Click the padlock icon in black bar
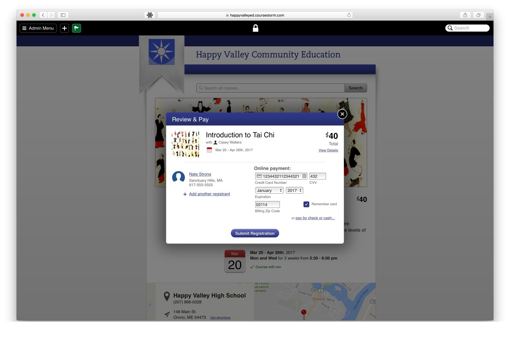 point(255,28)
